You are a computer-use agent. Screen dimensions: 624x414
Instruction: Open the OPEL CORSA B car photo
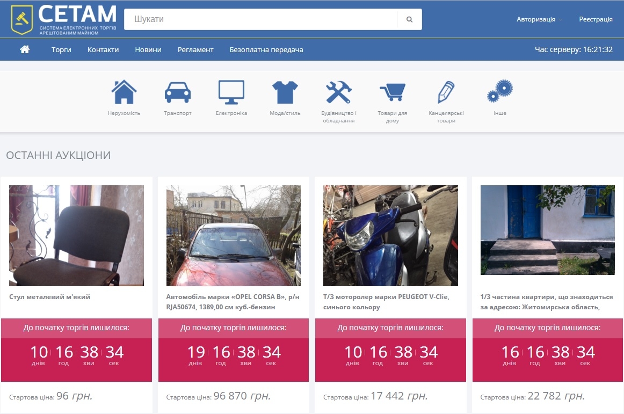coord(234,235)
